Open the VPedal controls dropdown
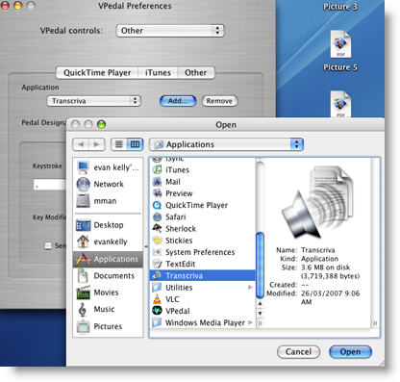Viewport: 400px width, 382px height. tap(170, 31)
